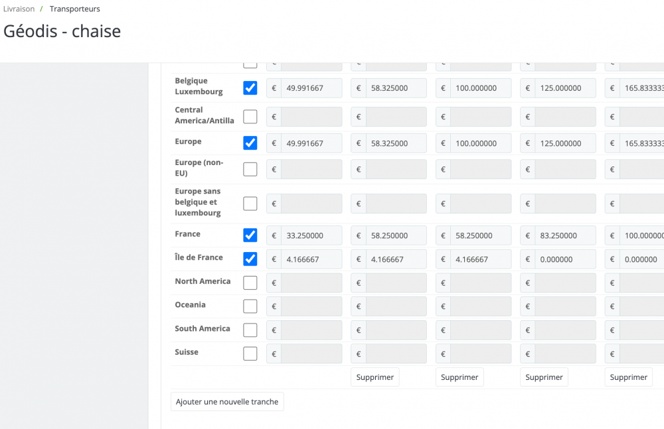Uncheck the France zone checkbox
This screenshot has width=664, height=429.
pyautogui.click(x=250, y=235)
